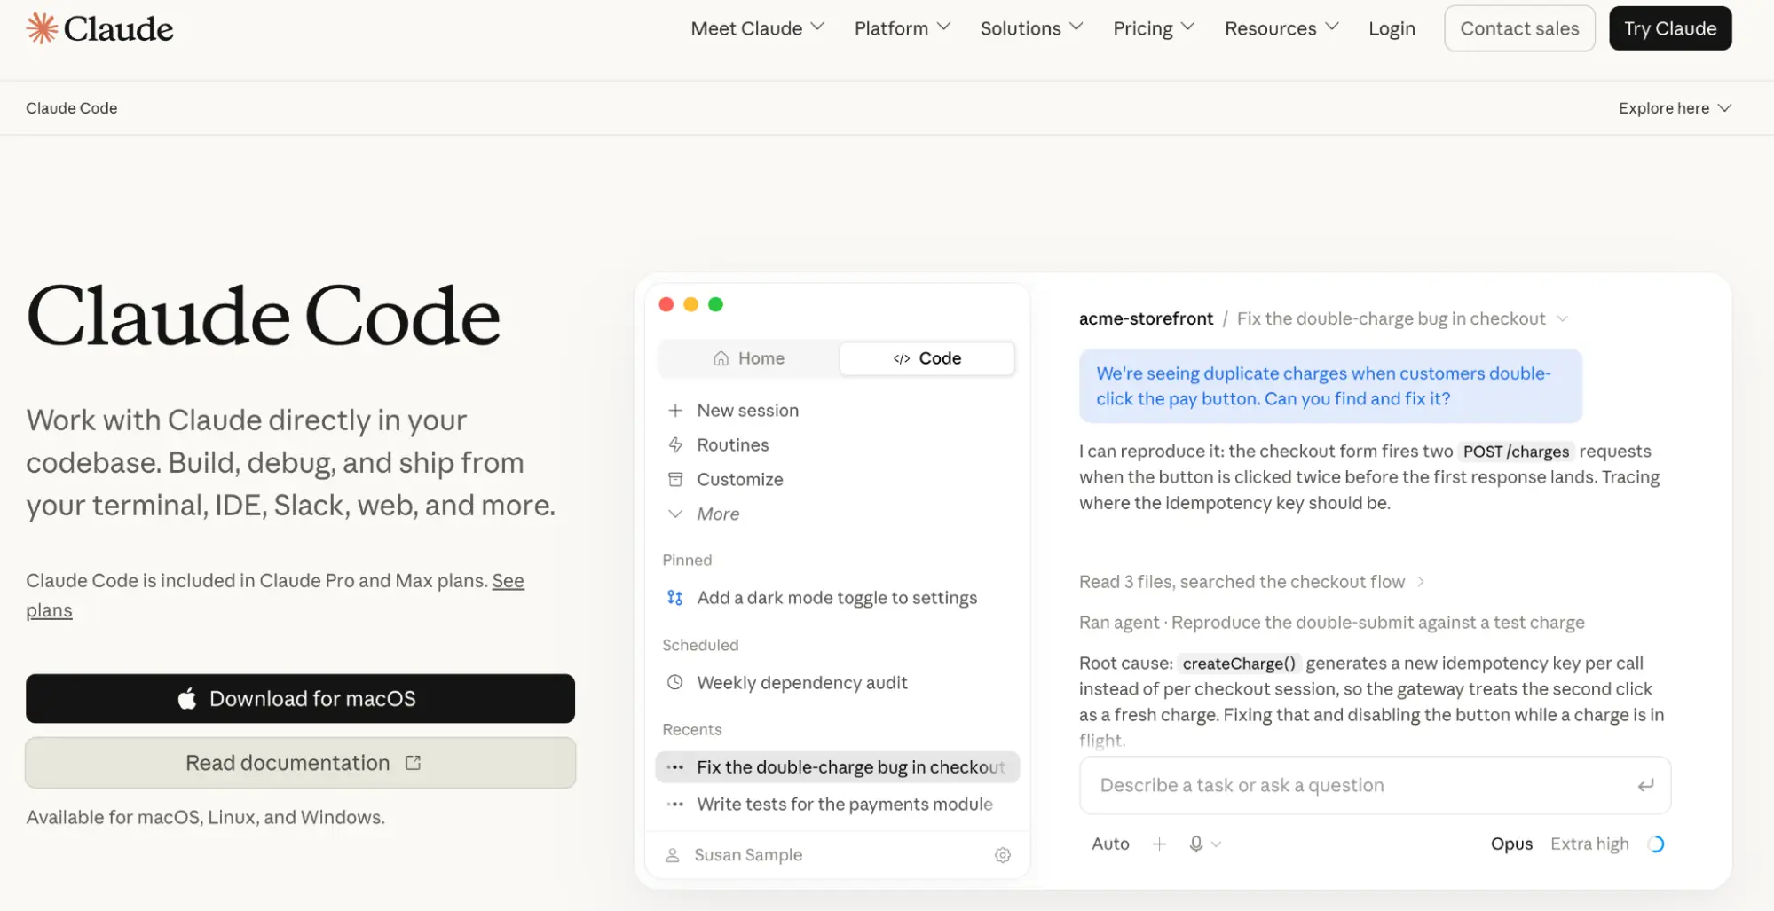The width and height of the screenshot is (1774, 911).
Task: Open the Solutions dropdown menu
Action: (1031, 28)
